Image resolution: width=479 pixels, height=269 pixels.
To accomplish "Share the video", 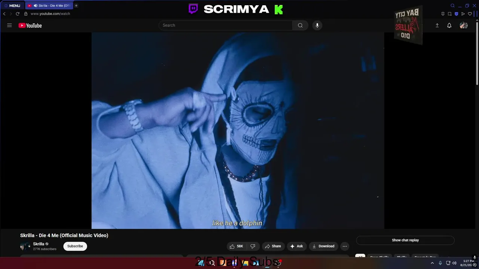I will click(273, 246).
